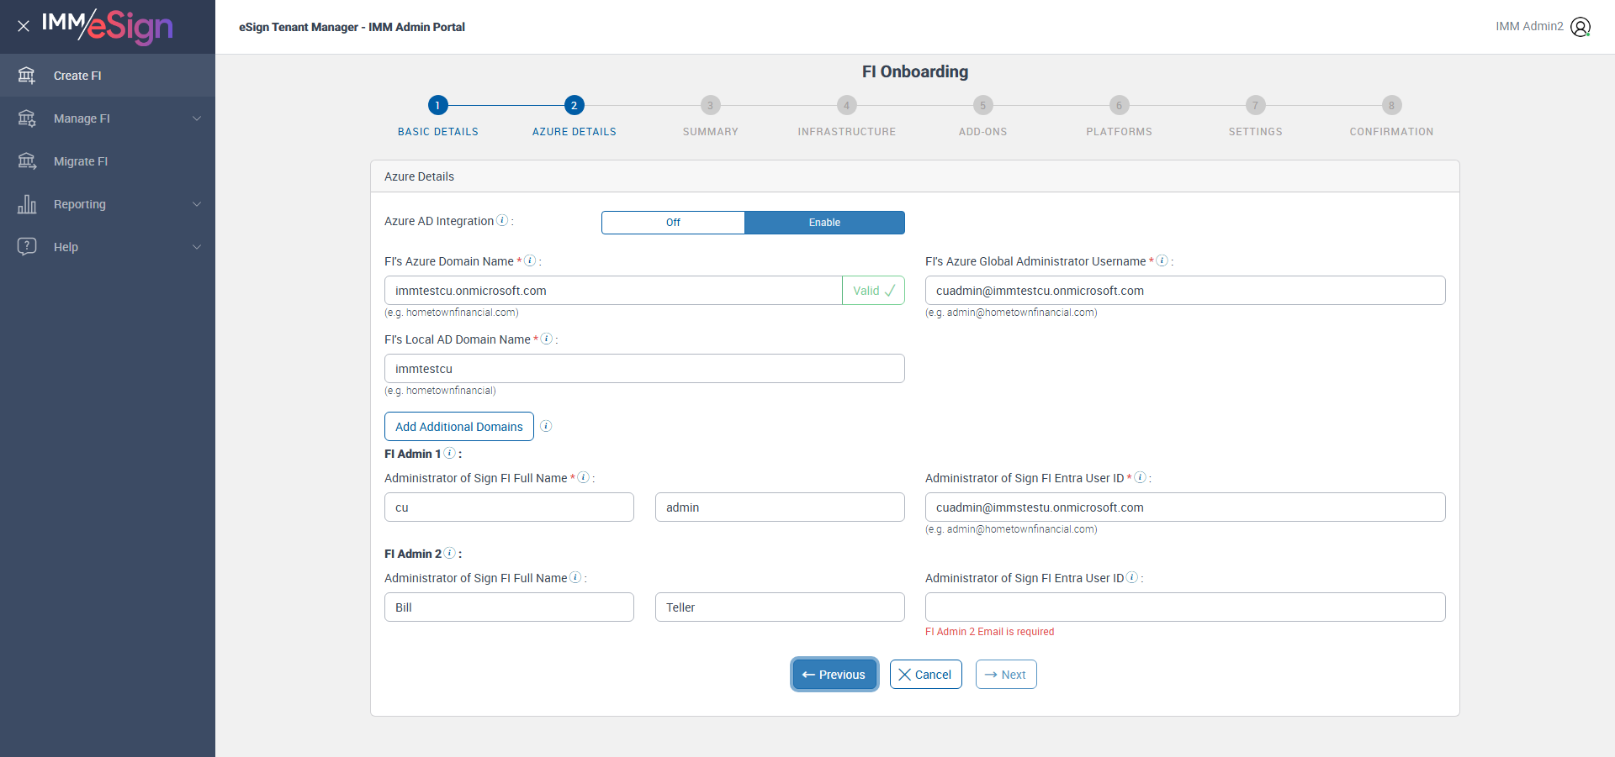Go to Basic Details step 1
1615x757 pixels.
point(437,105)
